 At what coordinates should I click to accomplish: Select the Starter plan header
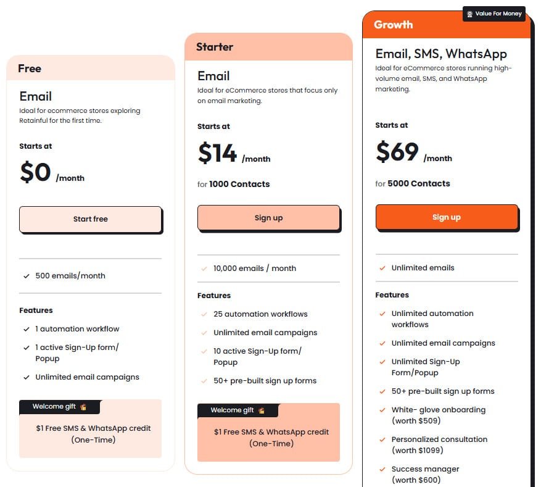coord(268,47)
